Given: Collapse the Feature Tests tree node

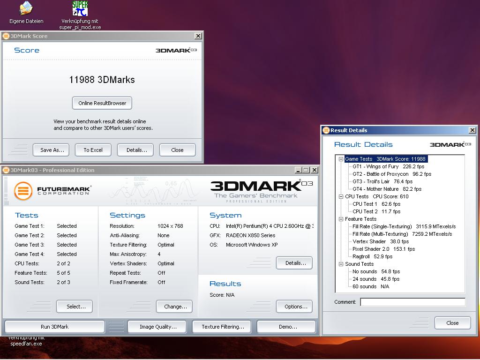Looking at the screenshot, I should point(341,219).
